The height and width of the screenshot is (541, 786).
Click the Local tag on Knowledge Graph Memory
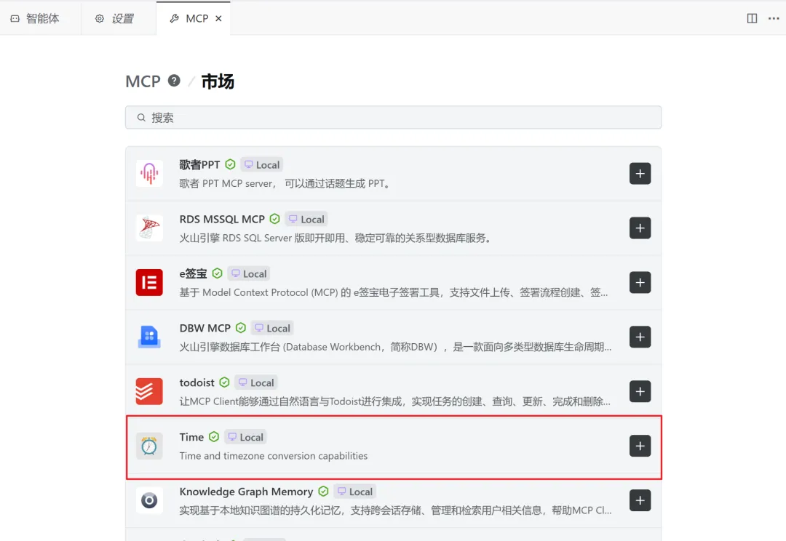point(355,492)
